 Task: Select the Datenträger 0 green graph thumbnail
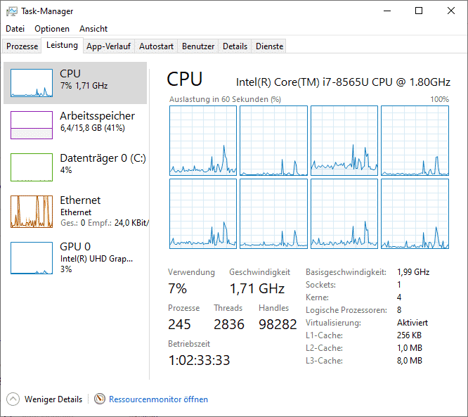point(32,167)
